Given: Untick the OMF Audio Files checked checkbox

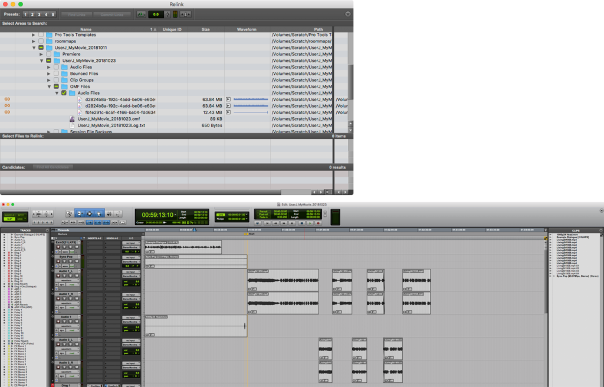Looking at the screenshot, I should [64, 93].
